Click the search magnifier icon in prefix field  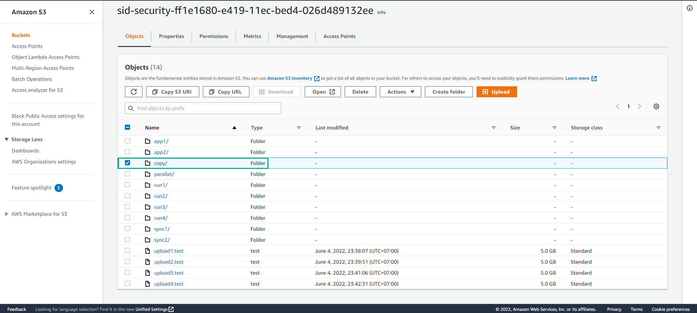point(131,108)
